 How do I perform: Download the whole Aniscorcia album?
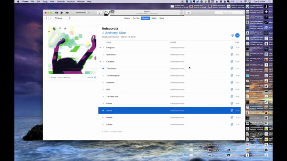pyautogui.click(x=232, y=35)
